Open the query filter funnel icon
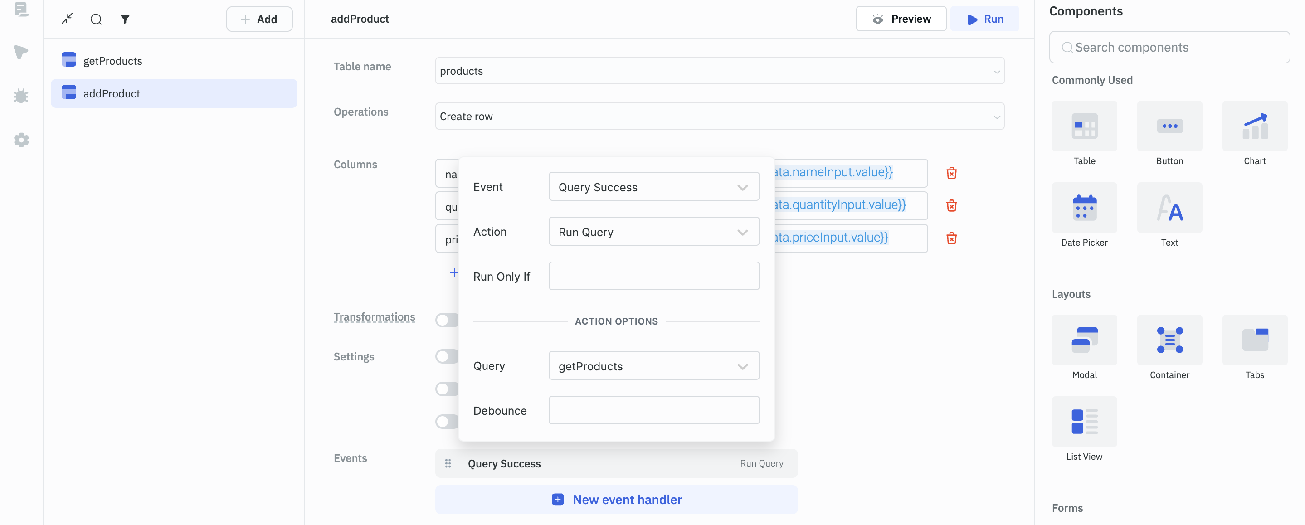This screenshot has height=525, width=1305. tap(125, 19)
